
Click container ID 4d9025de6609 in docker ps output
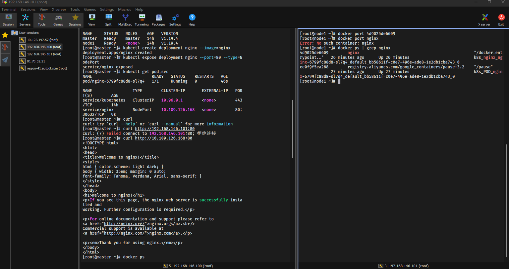click(314, 53)
